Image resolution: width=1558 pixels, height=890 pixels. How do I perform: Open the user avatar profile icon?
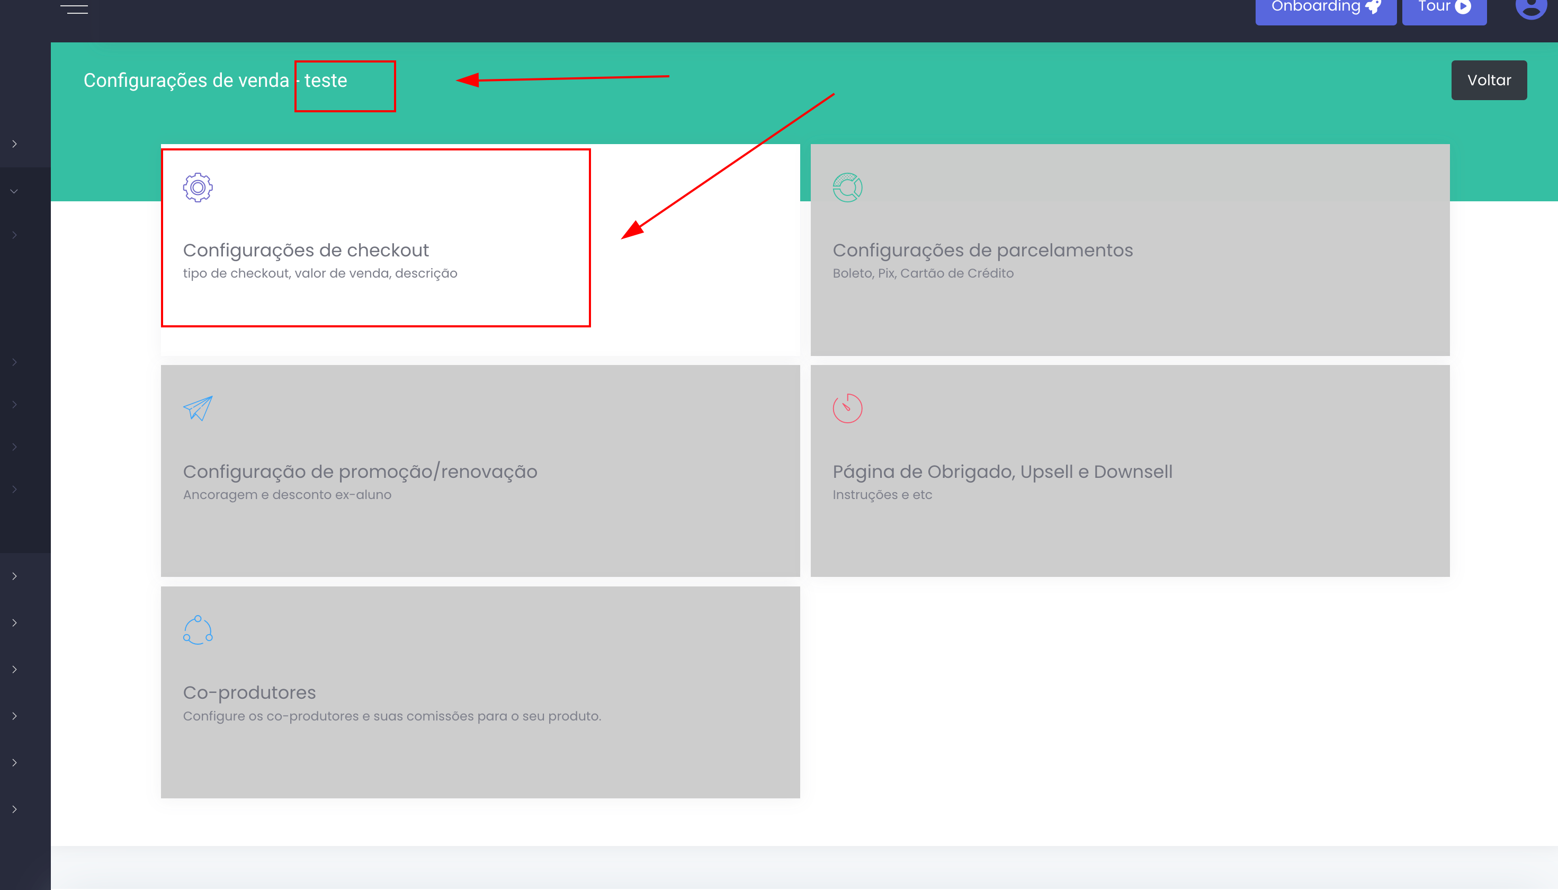(x=1530, y=7)
